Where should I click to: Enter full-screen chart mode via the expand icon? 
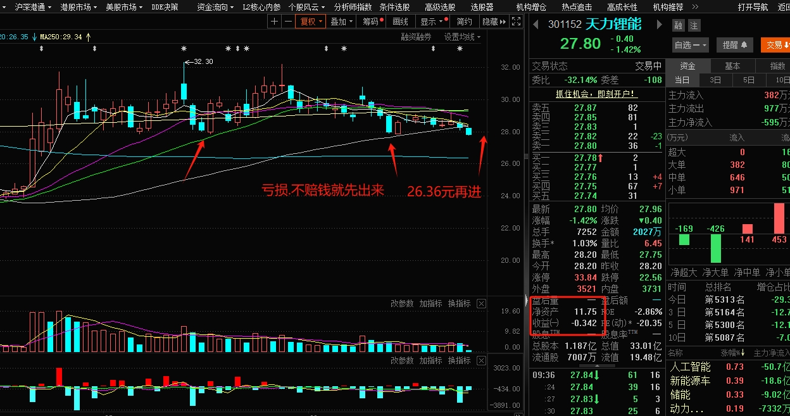[517, 22]
